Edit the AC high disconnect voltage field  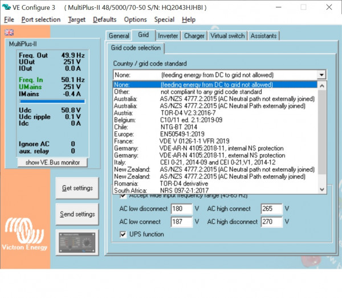(271, 222)
